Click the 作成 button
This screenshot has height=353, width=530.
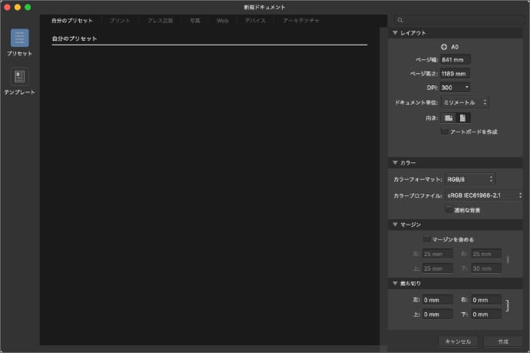coord(503,341)
